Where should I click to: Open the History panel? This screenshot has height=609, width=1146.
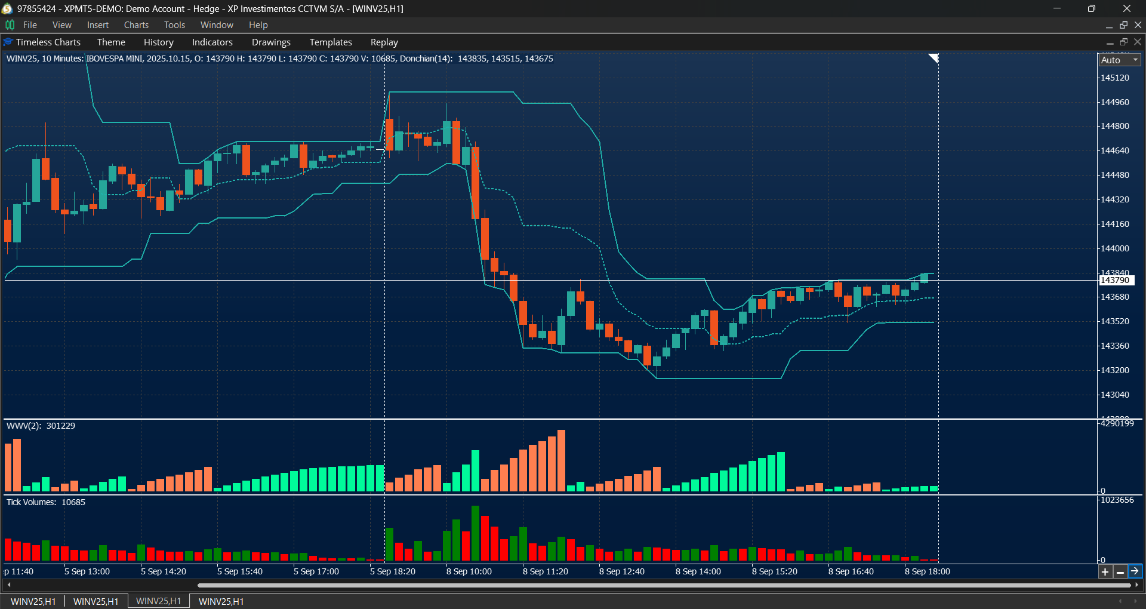pos(158,42)
